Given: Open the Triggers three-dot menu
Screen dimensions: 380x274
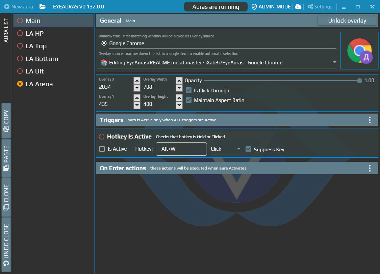Looking at the screenshot, I should click(370, 120).
